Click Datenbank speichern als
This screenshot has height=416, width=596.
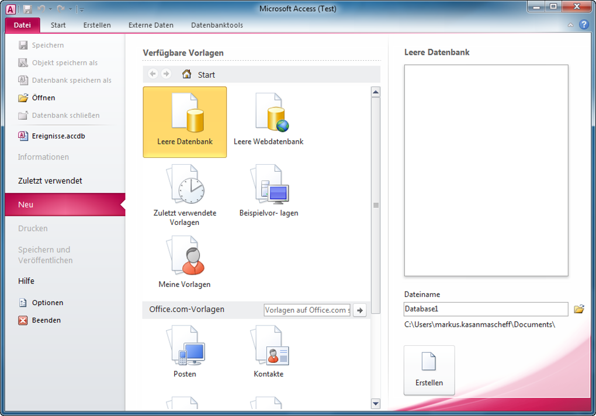coord(65,80)
